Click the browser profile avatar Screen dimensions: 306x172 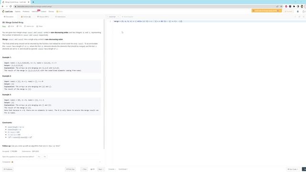(x=302, y=6)
